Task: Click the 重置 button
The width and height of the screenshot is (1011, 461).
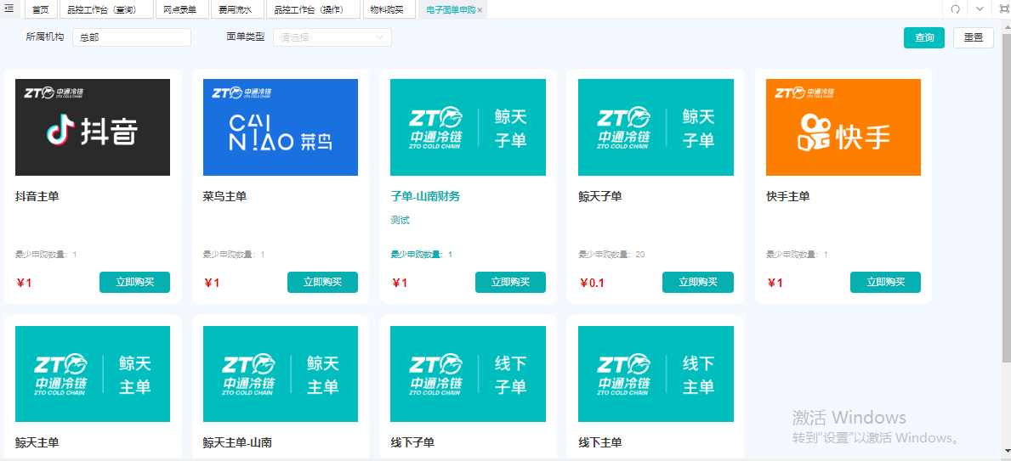Action: [973, 38]
